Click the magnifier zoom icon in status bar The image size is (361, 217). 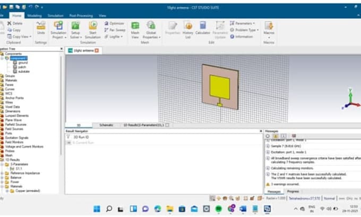point(231,198)
